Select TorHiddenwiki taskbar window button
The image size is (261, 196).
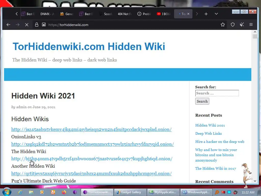(97, 192)
